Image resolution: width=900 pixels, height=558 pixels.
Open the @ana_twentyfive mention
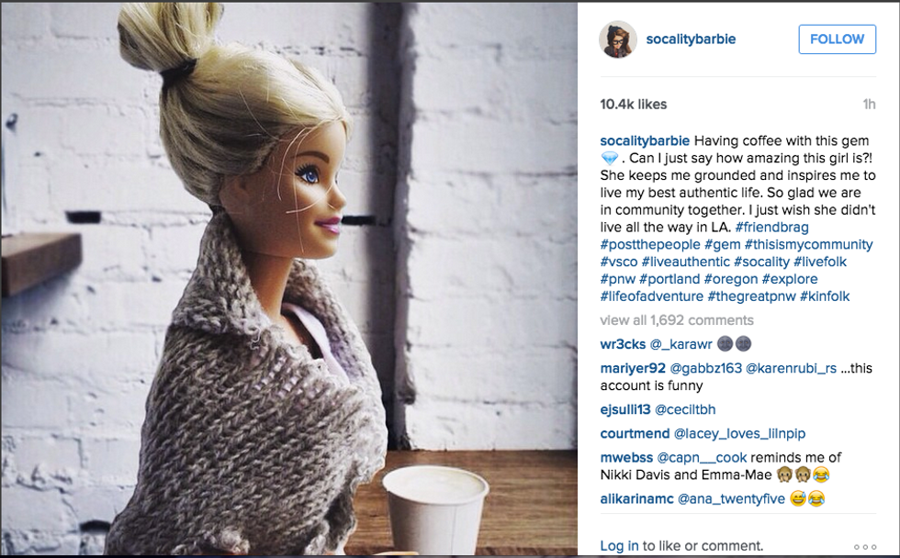point(731,499)
